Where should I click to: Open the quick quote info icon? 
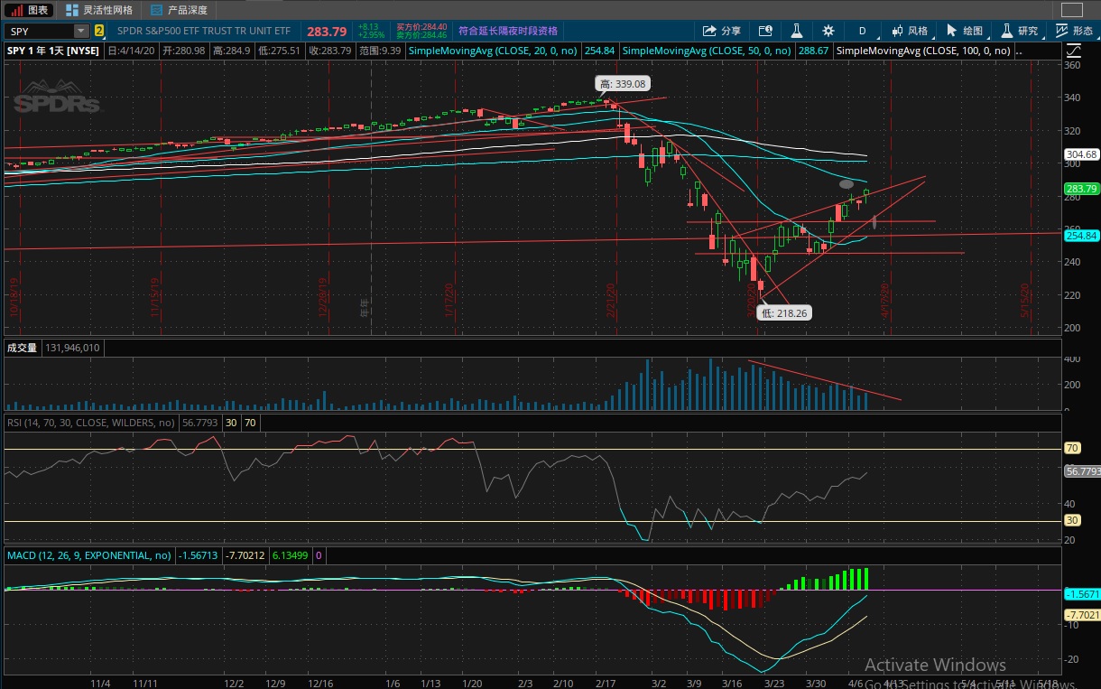pos(765,31)
